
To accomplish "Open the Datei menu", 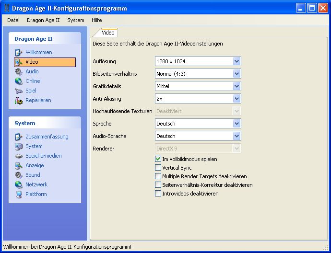I will pos(13,20).
